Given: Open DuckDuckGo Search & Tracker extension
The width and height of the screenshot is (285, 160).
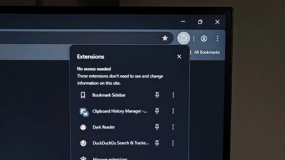Looking at the screenshot, I should click(121, 143).
